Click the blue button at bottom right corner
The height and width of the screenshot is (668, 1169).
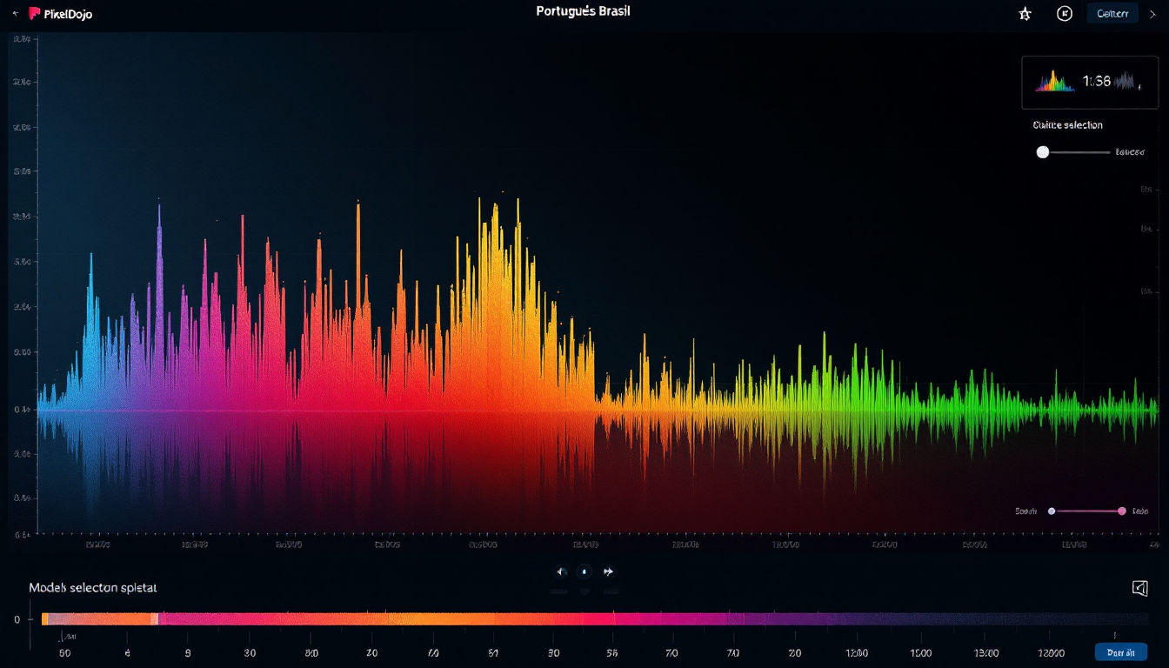click(1120, 652)
